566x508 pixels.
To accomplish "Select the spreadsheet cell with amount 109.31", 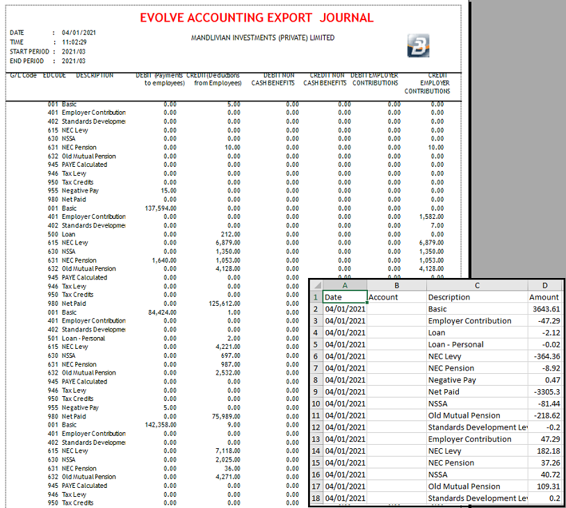I will [x=544, y=486].
